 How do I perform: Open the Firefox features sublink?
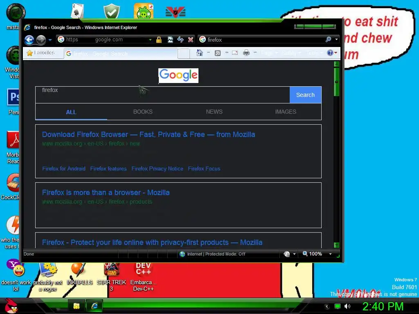[108, 168]
